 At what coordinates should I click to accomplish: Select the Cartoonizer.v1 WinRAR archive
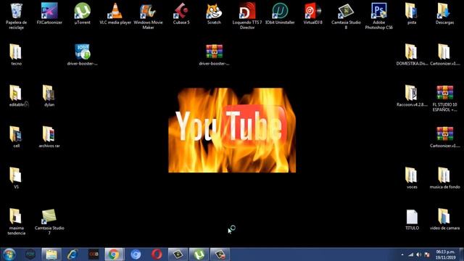(444, 134)
